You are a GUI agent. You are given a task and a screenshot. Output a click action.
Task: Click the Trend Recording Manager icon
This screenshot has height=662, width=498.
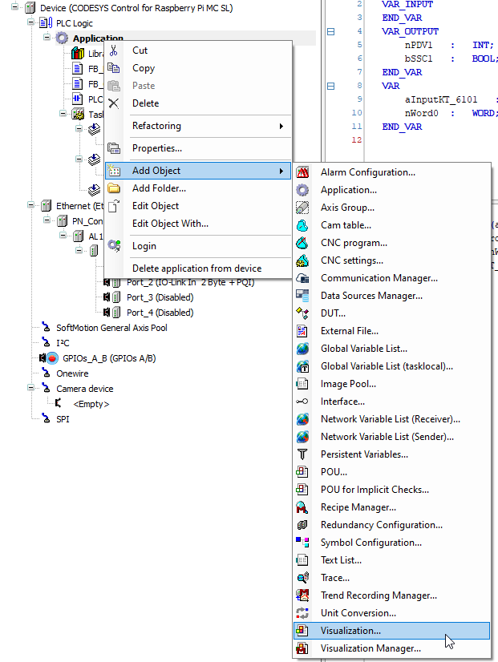pos(302,595)
